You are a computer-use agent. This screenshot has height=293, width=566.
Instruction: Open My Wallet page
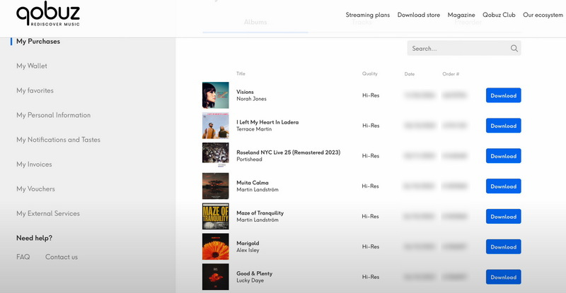click(32, 66)
